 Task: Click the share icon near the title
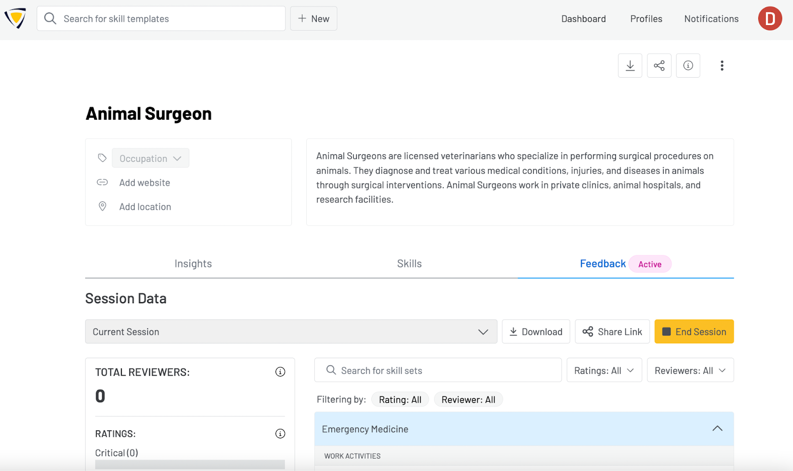pyautogui.click(x=659, y=66)
